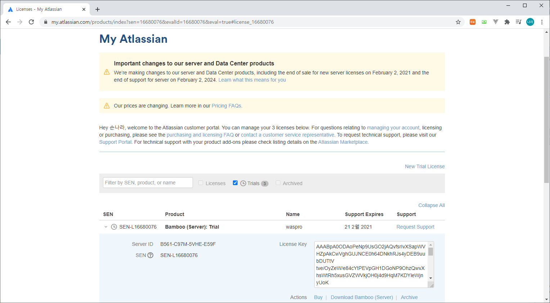
Task: Open the Atlassian Marketplace link
Action: (x=343, y=142)
